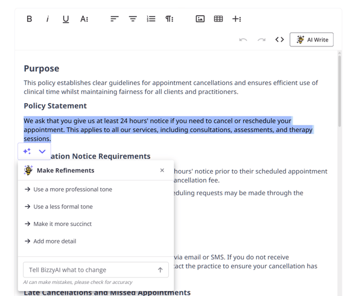Toggle bold formatting
362x296 pixels.
pos(29,19)
